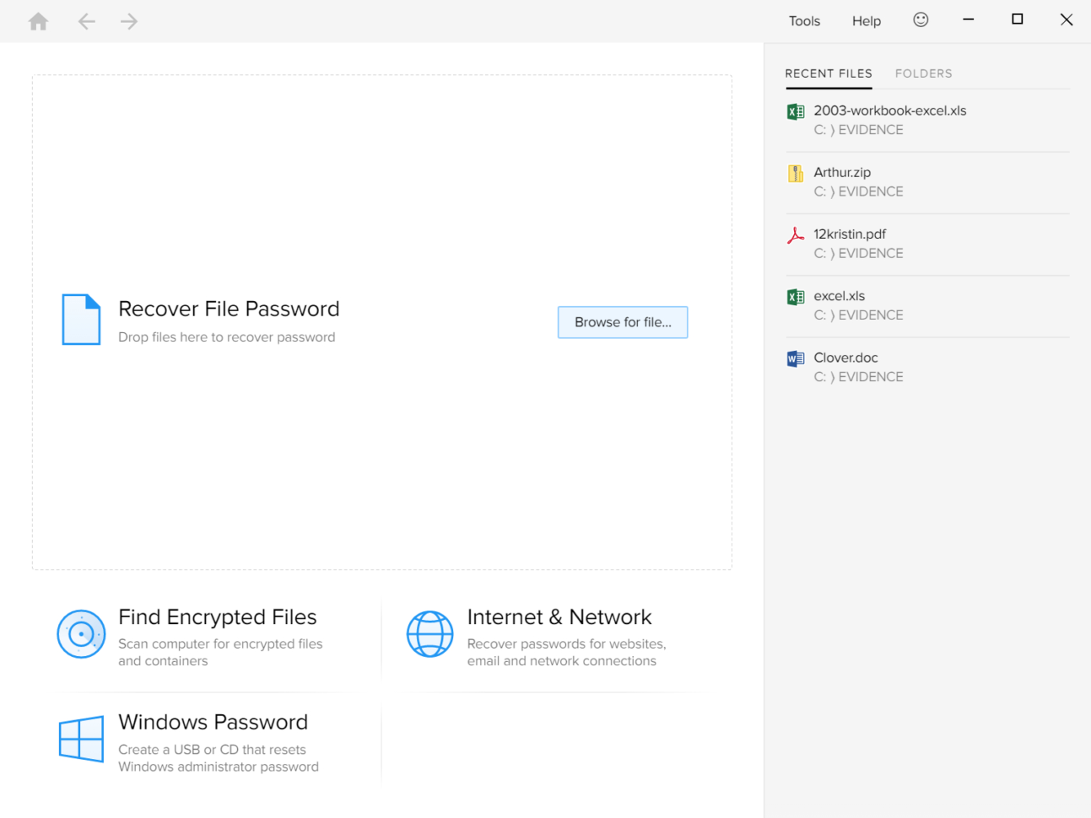This screenshot has height=818, width=1091.
Task: Click the smiley feedback icon
Action: [x=921, y=19]
